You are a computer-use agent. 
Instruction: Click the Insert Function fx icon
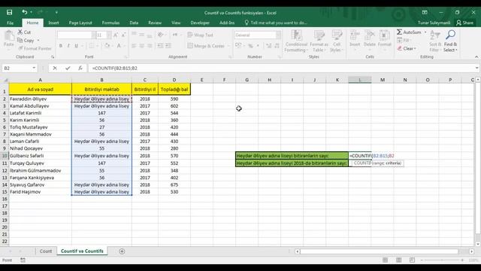(80, 69)
